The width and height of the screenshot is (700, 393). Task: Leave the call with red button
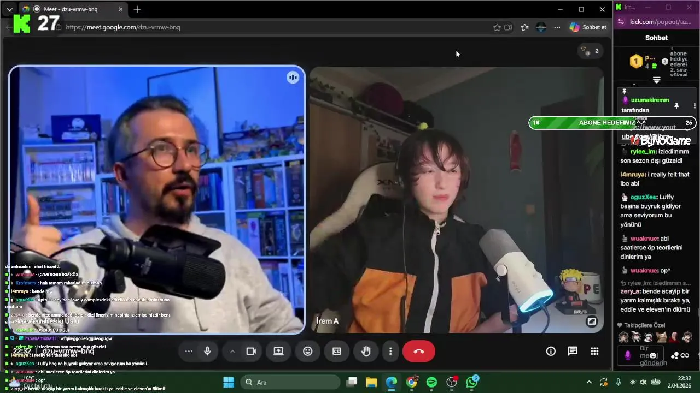(x=419, y=351)
